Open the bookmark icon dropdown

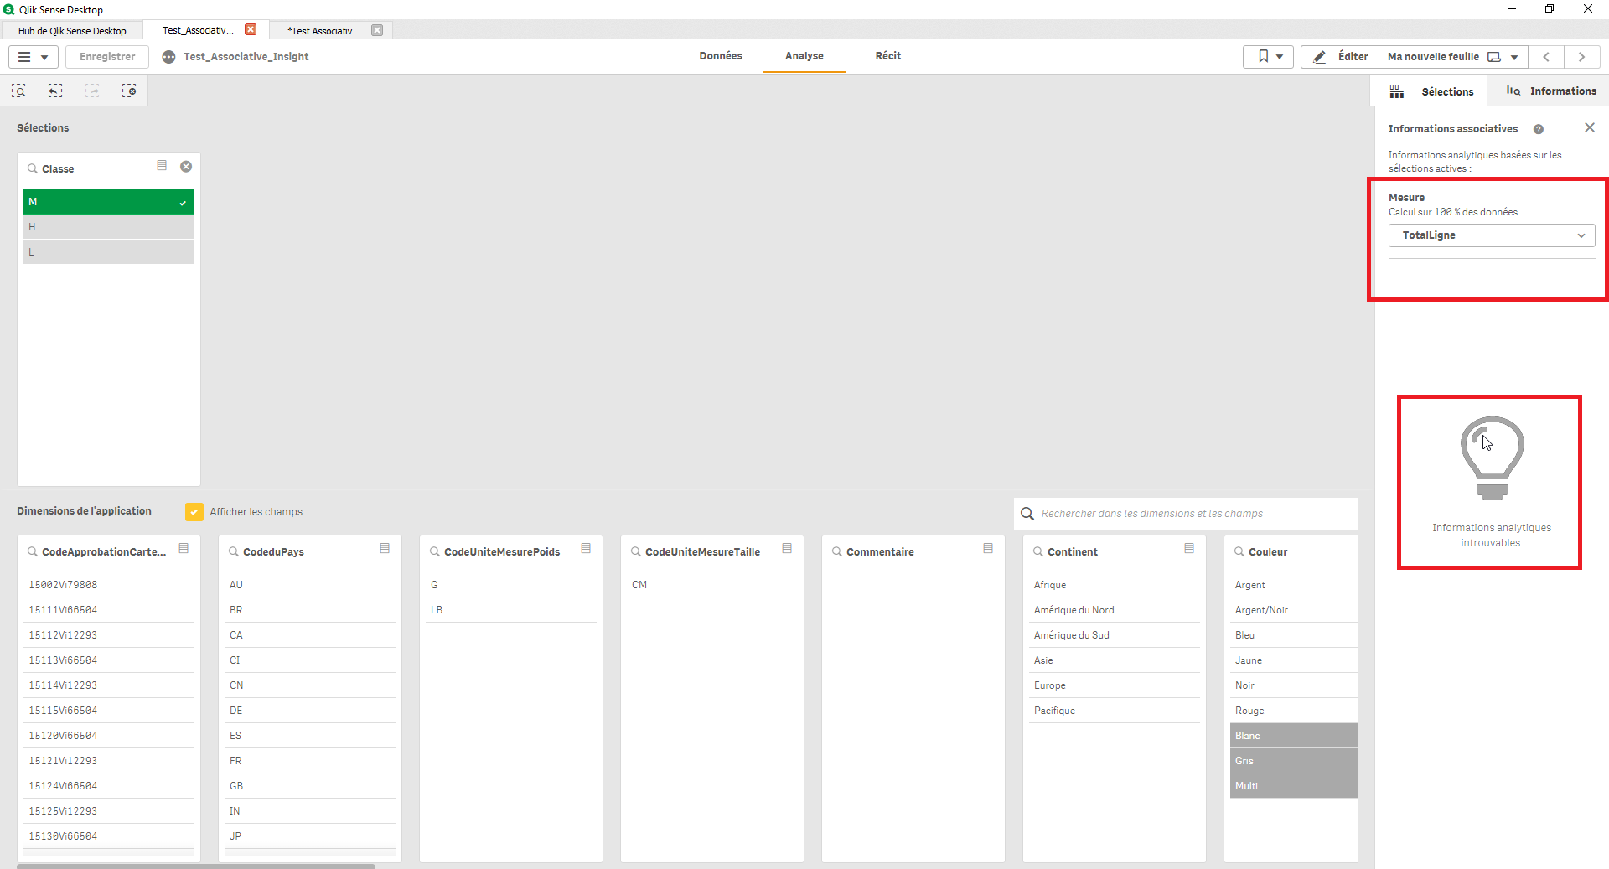pos(1262,56)
